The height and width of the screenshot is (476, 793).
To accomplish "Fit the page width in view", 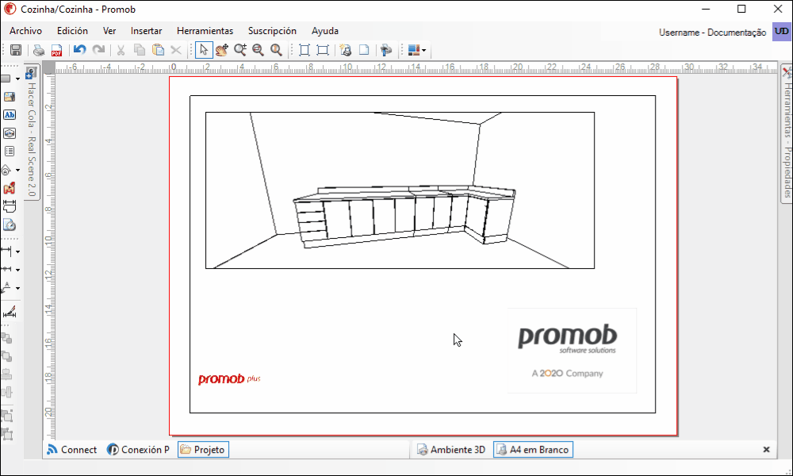I will [x=323, y=50].
